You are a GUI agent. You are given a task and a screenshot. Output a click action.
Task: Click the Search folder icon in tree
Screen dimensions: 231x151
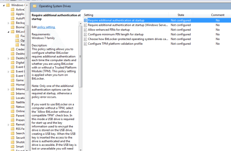[x=13, y=133]
